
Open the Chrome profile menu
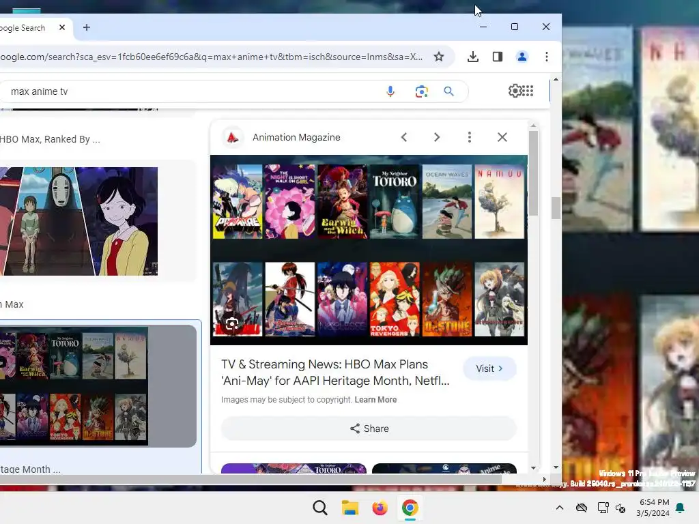[522, 57]
